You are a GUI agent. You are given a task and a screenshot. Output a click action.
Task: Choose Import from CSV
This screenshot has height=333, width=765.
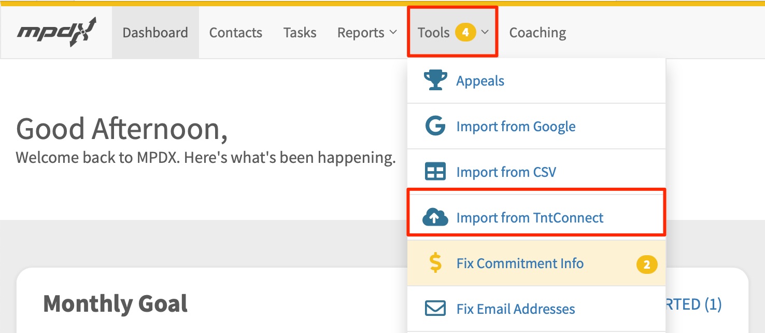point(536,172)
